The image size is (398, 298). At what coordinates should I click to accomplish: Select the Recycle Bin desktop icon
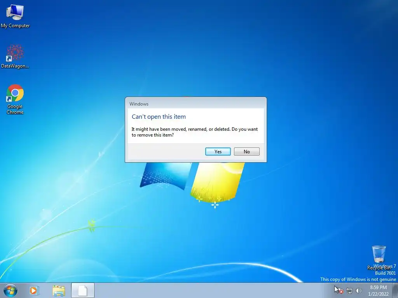(379, 257)
